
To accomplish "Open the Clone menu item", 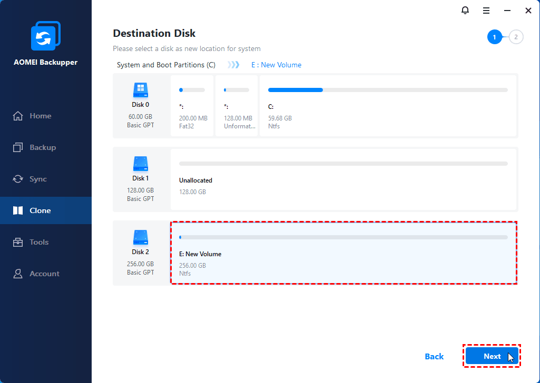I will point(46,210).
